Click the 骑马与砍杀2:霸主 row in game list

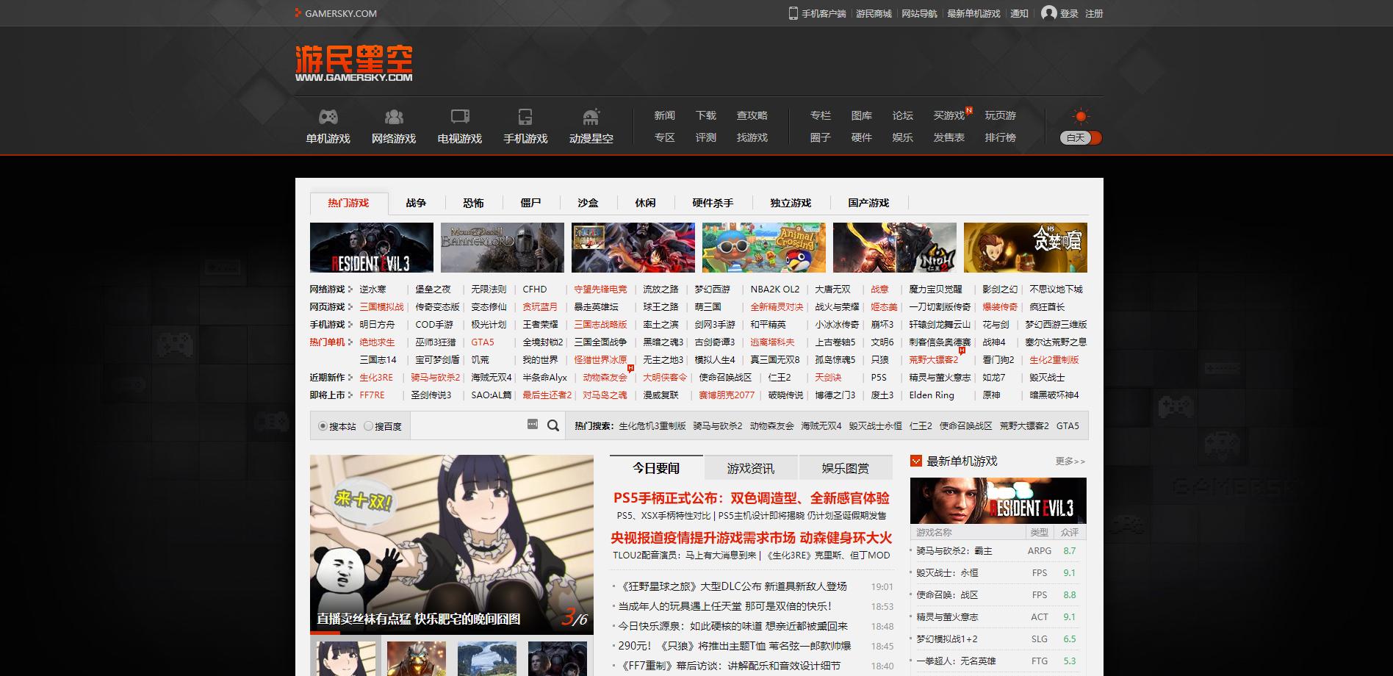(x=998, y=551)
